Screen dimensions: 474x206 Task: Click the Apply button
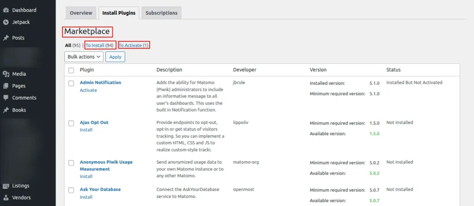pyautogui.click(x=115, y=57)
